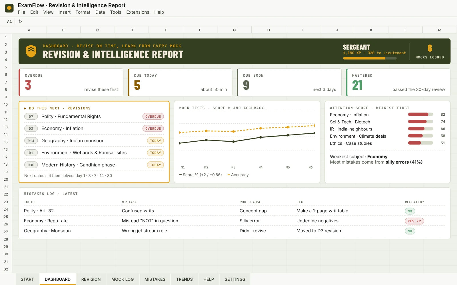This screenshot has height=285, width=457.
Task: Click the MASTERED card showing 21
Action: click(x=398, y=82)
